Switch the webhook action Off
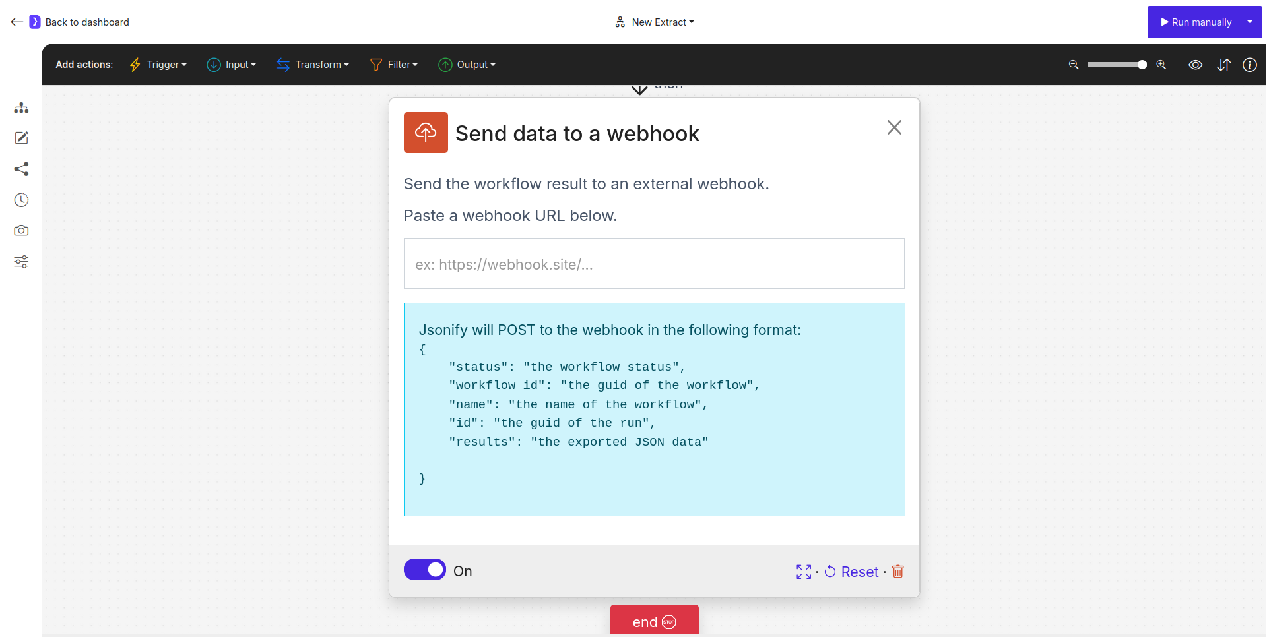1267x637 pixels. (x=424, y=569)
